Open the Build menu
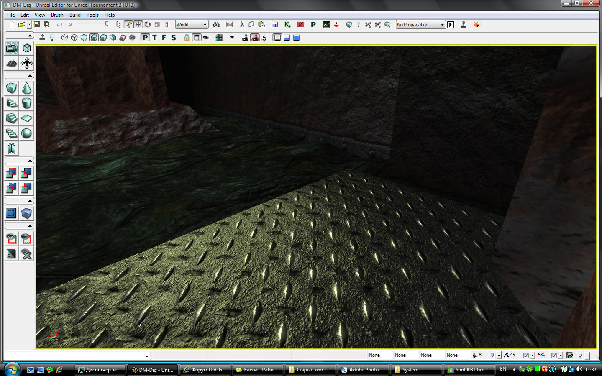Viewport: 602px width, 376px height. pyautogui.click(x=75, y=15)
